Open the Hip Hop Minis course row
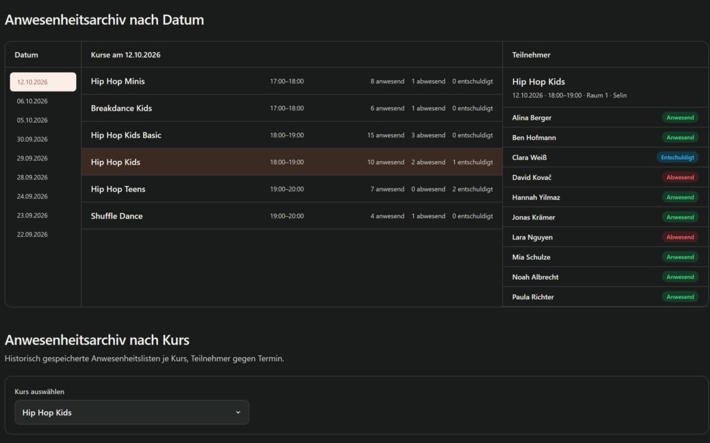710x443 pixels. point(292,82)
